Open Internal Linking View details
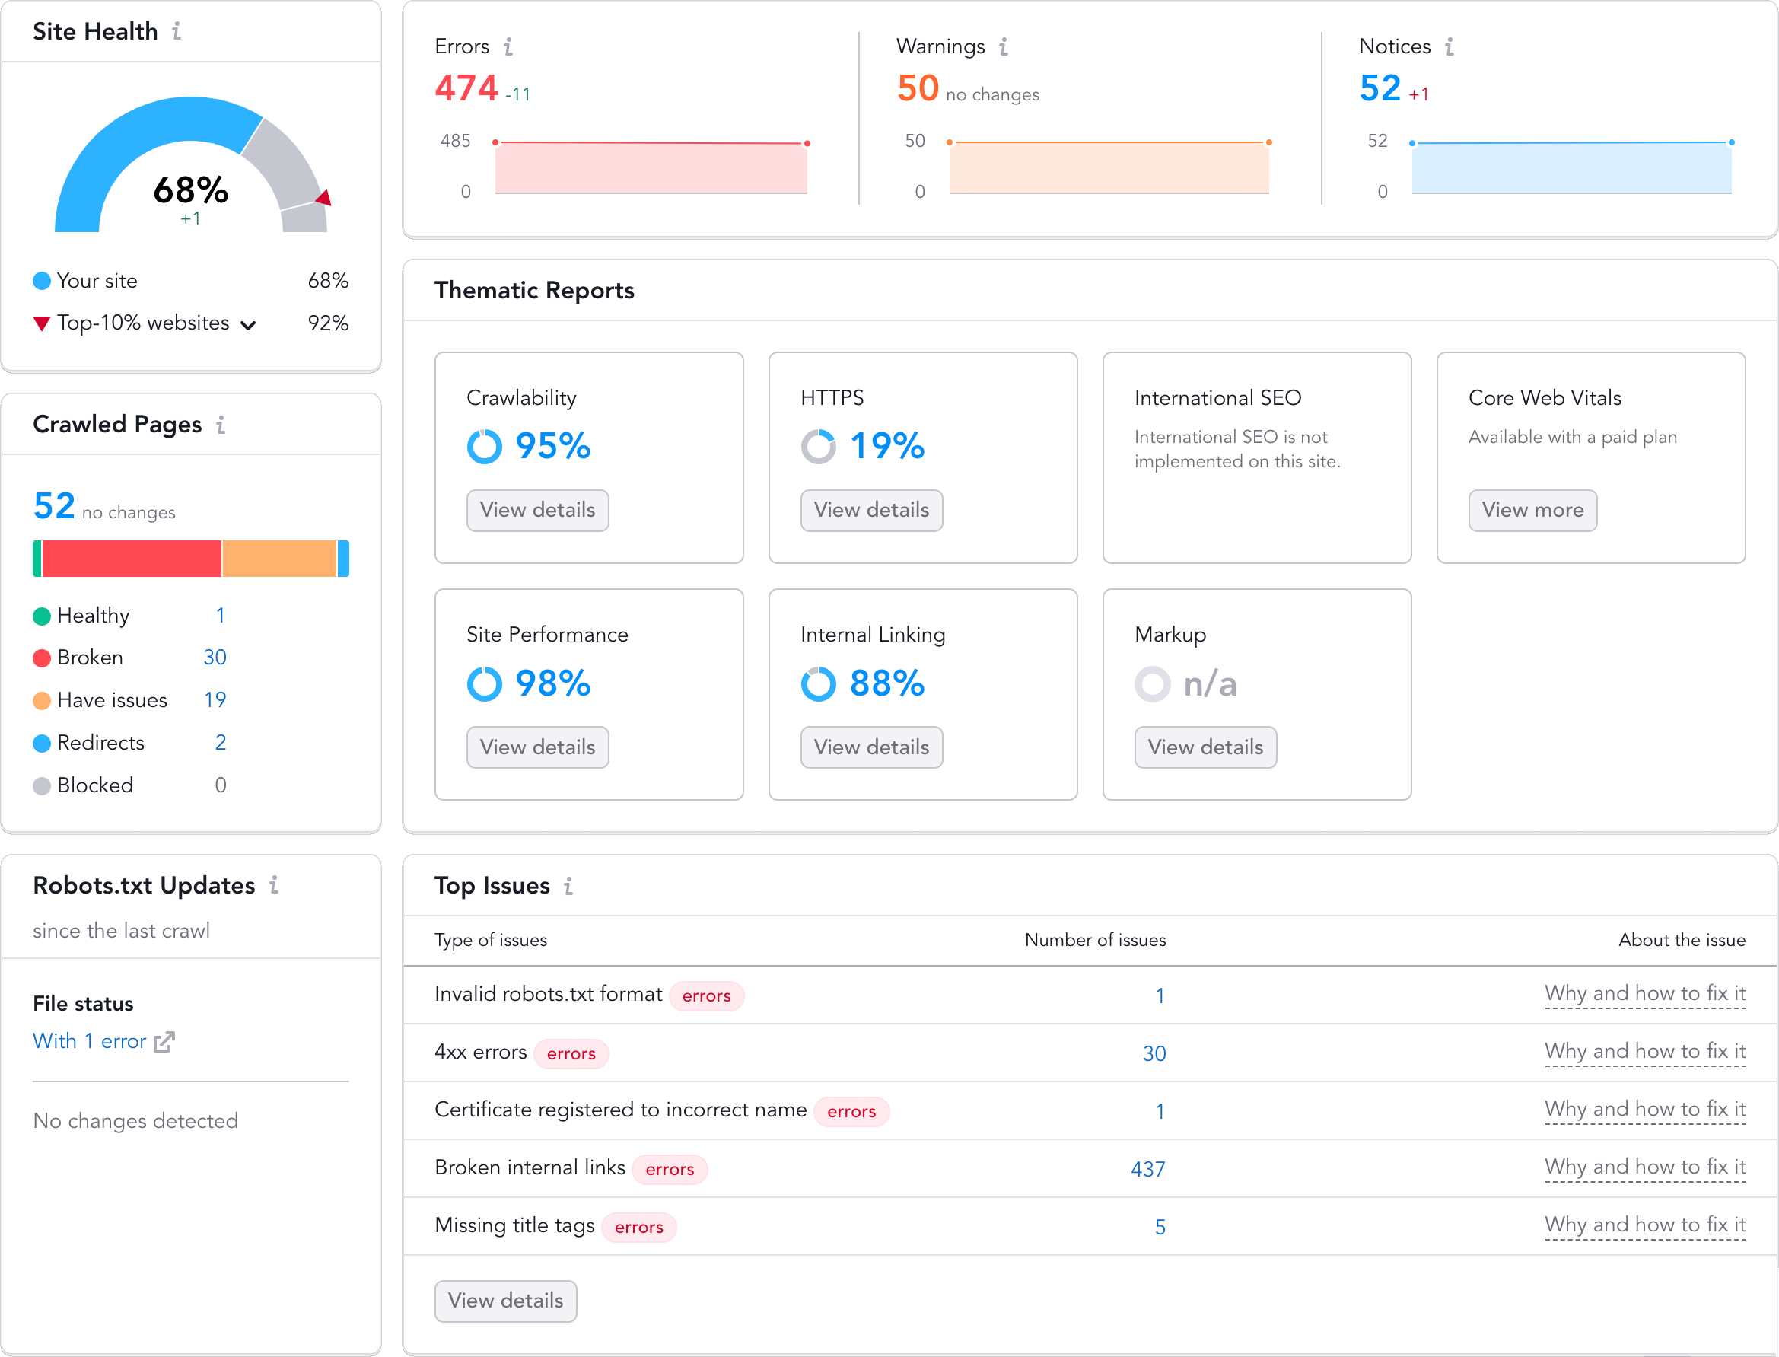1779x1357 pixels. (871, 747)
